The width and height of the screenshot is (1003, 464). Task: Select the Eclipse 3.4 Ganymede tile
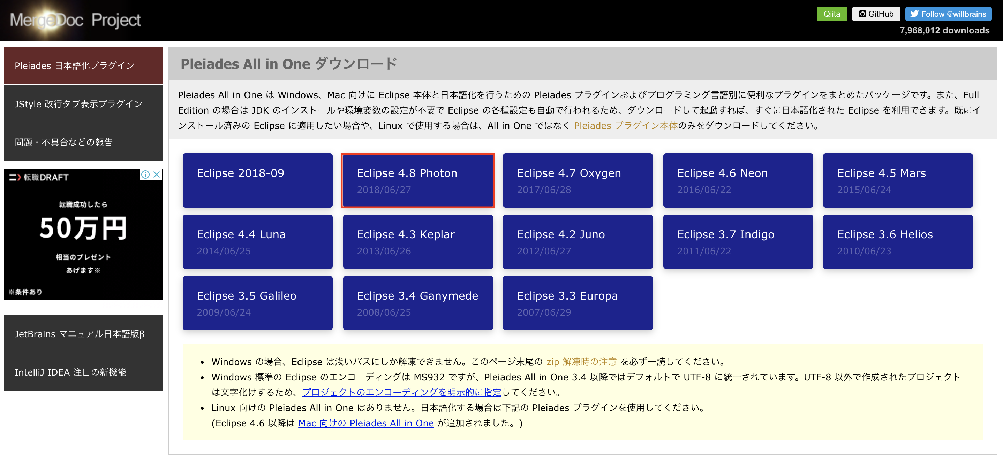point(418,303)
